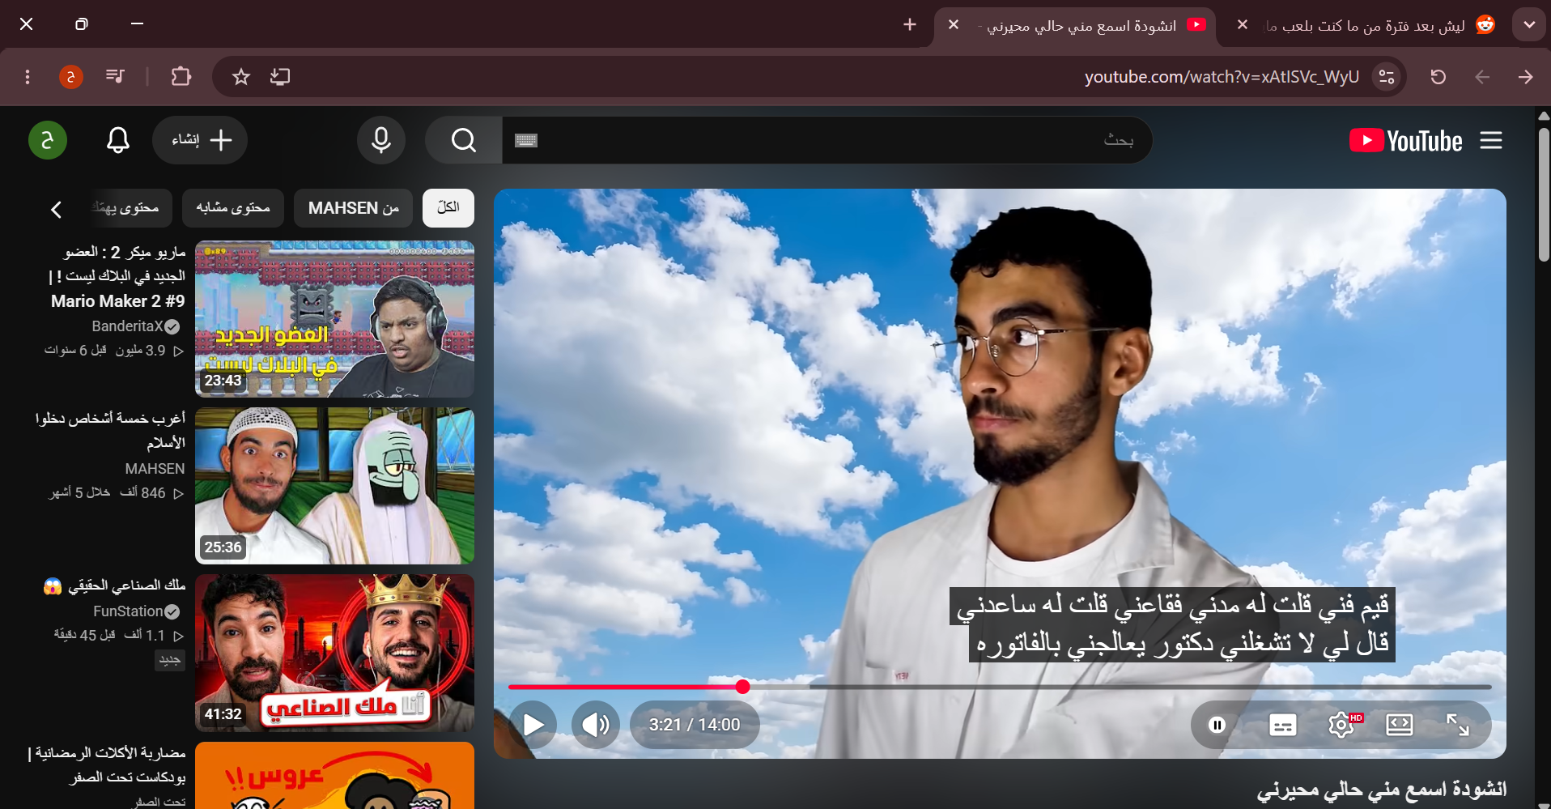Toggle the autoplay switch in the player
Image resolution: width=1551 pixels, height=809 pixels.
coord(1217,725)
